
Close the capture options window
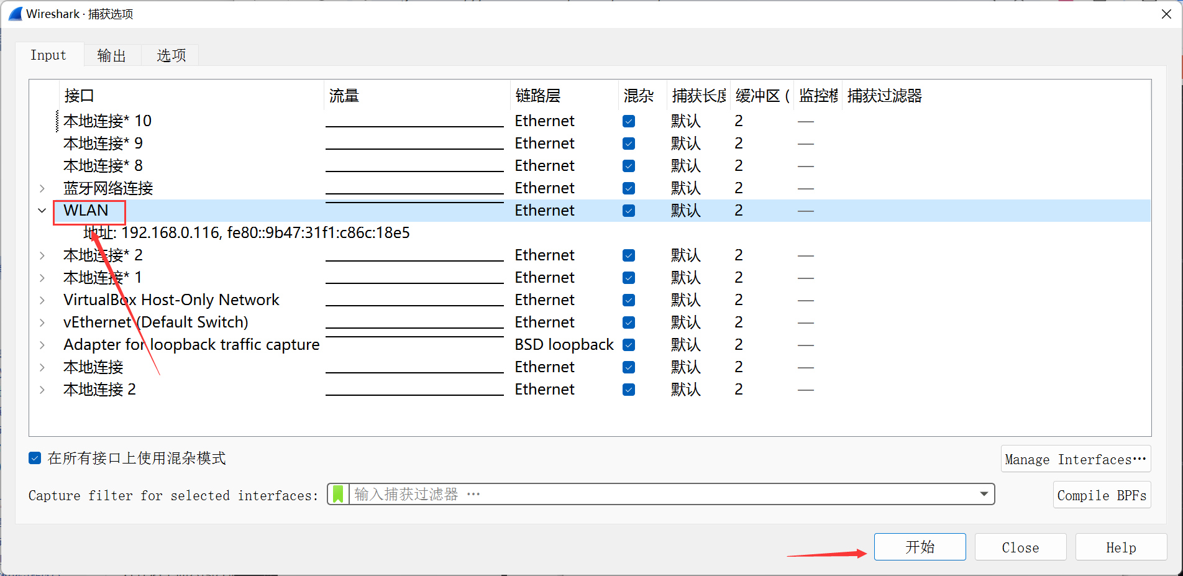[1166, 14]
